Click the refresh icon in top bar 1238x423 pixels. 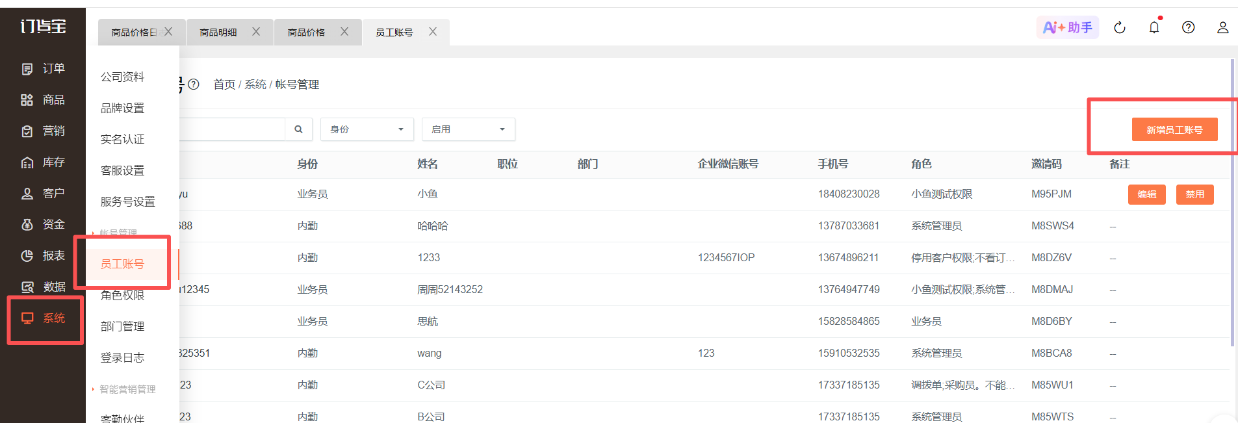[1120, 27]
